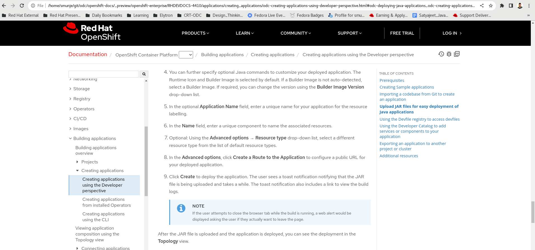This screenshot has height=250, width=535.
Task: Open the COMMUNITY menu
Action: 296,33
